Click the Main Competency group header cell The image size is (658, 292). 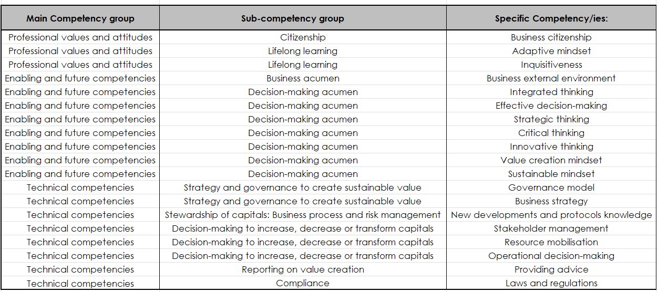(x=80, y=18)
